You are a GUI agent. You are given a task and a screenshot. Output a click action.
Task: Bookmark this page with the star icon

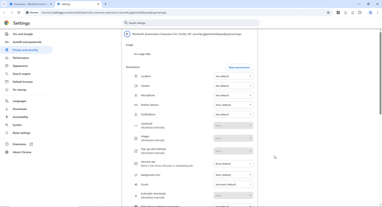coord(328,12)
